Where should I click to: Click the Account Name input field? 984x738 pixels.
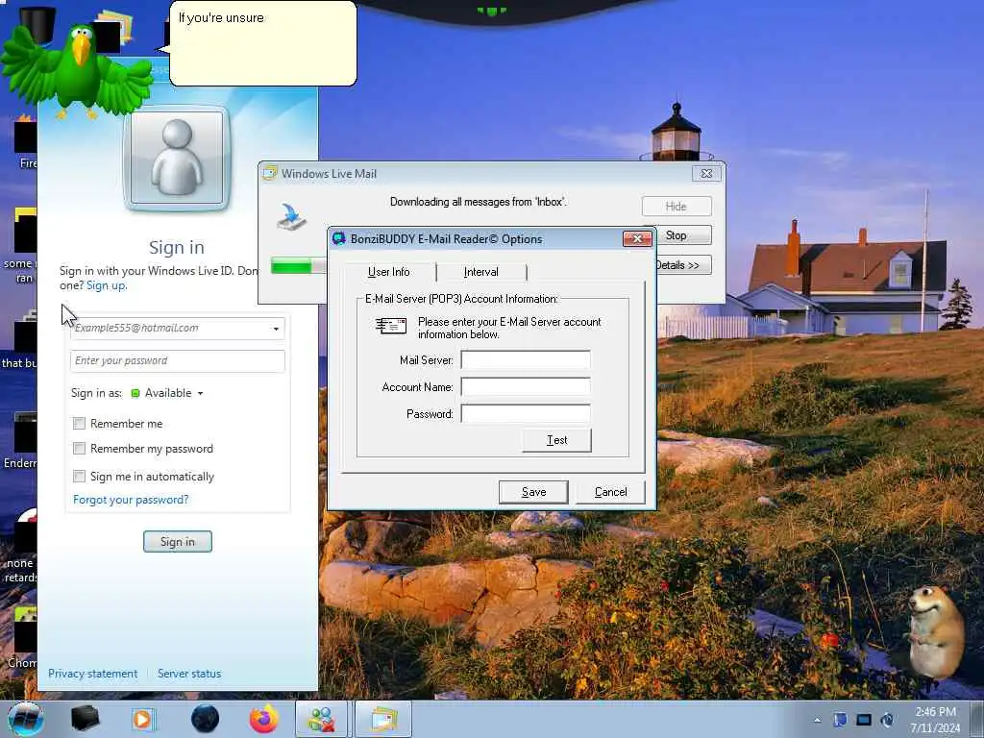click(526, 387)
